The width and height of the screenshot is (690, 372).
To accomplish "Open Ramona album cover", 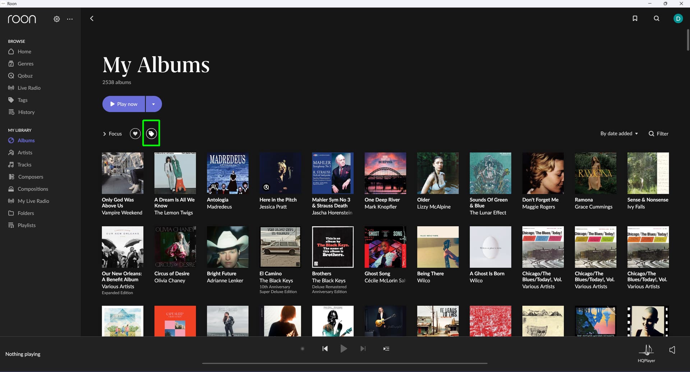I will pyautogui.click(x=595, y=173).
